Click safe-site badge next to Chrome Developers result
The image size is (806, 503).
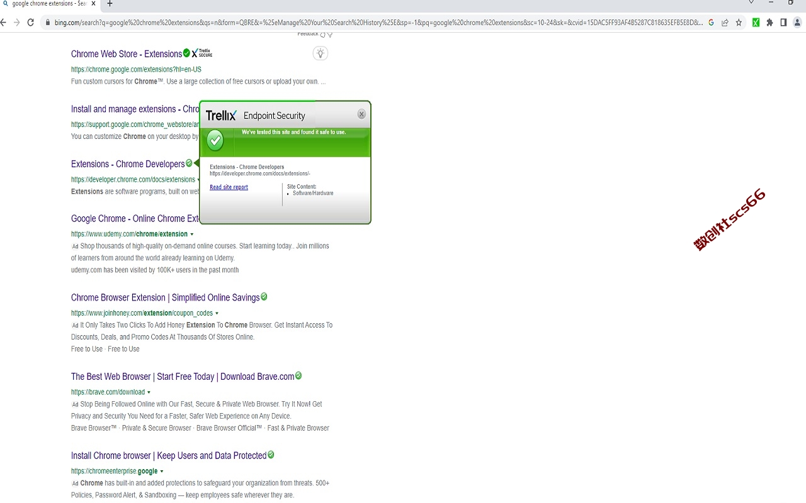pyautogui.click(x=189, y=163)
